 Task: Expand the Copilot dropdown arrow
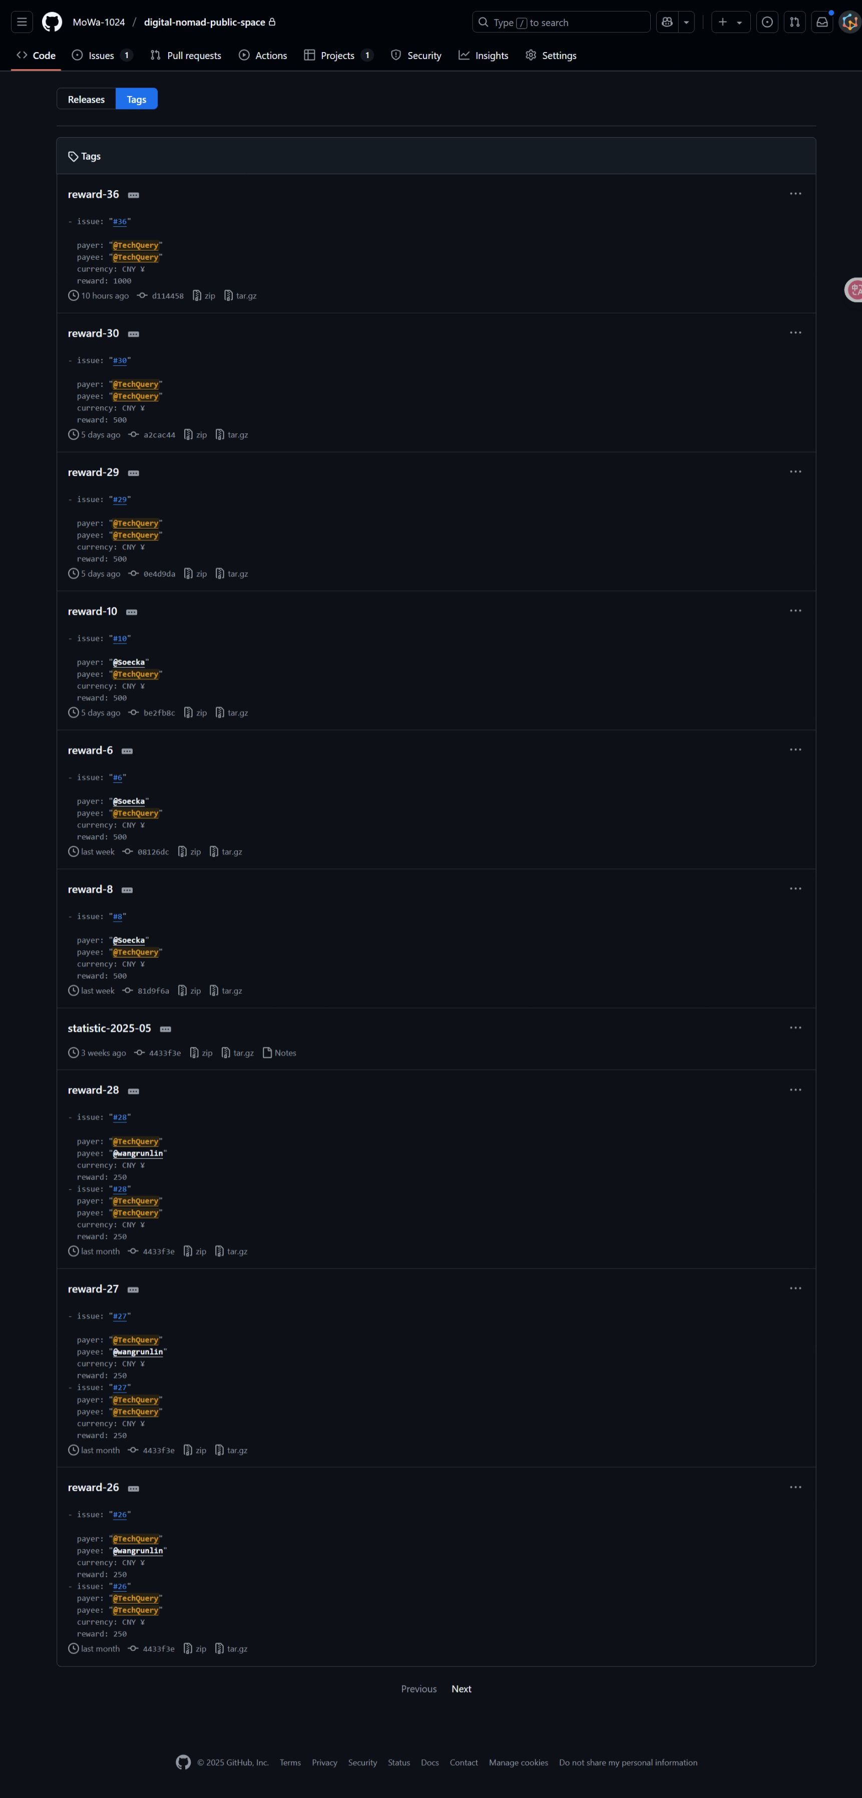tap(686, 23)
